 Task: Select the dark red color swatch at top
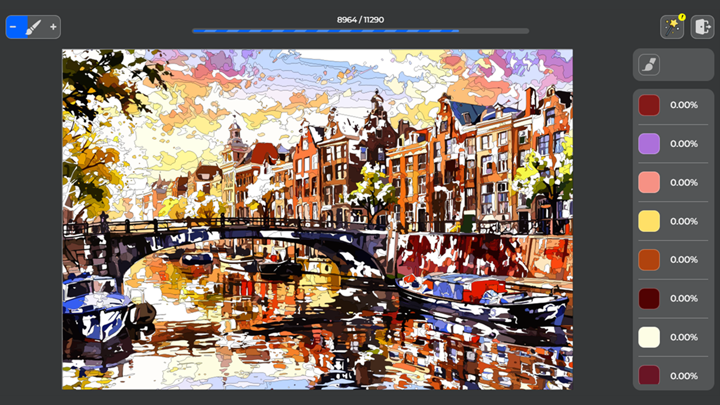click(x=649, y=105)
